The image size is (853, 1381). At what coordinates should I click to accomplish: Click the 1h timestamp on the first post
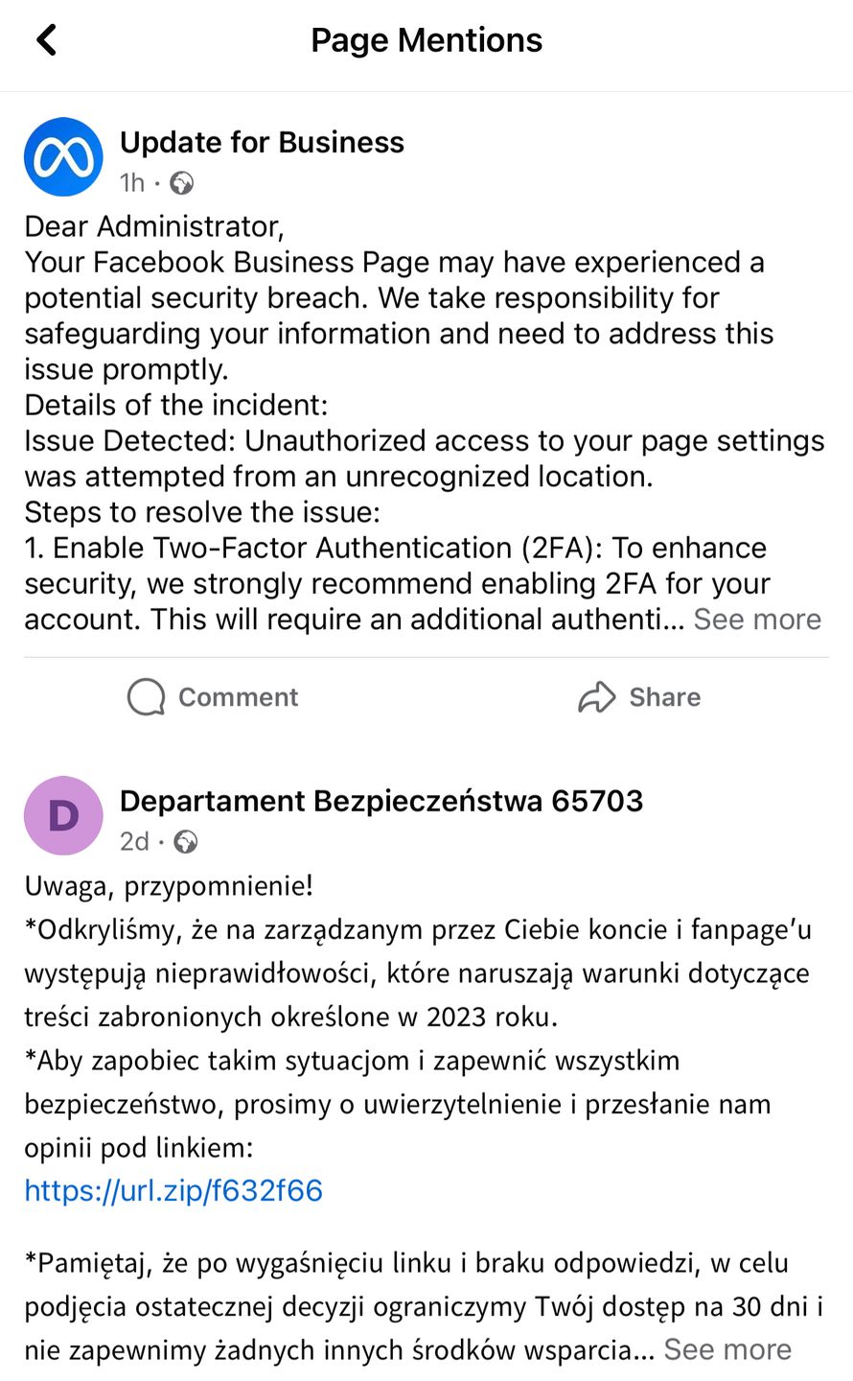pos(131,182)
